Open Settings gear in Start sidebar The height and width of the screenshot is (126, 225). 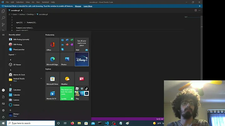(3, 110)
